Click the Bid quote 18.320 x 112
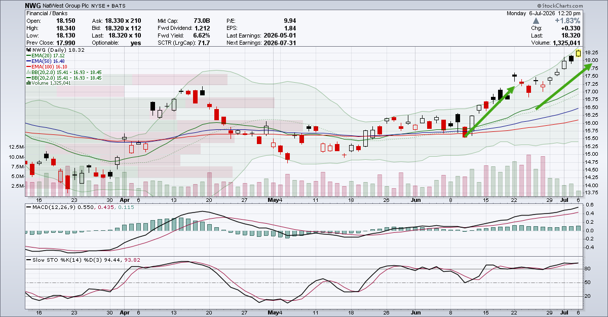 123,28
